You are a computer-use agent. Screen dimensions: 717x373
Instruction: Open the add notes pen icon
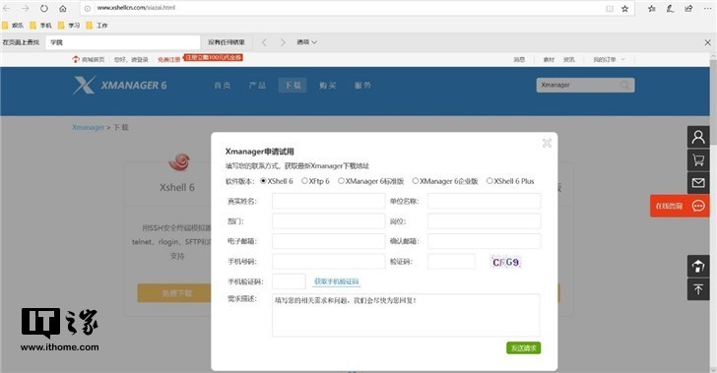(670, 8)
